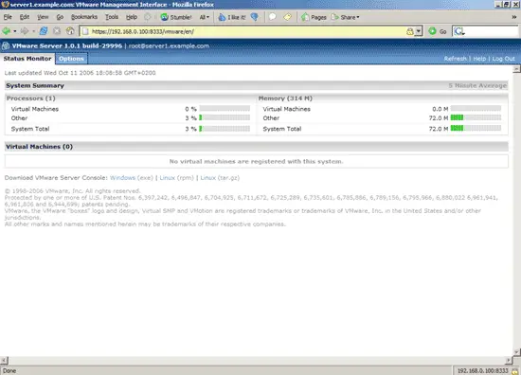Click the 'No virtual machines are registered' message

point(256,161)
